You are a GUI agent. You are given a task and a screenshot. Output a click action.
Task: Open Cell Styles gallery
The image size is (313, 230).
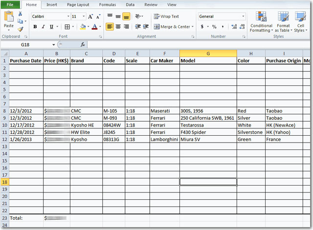click(x=300, y=22)
